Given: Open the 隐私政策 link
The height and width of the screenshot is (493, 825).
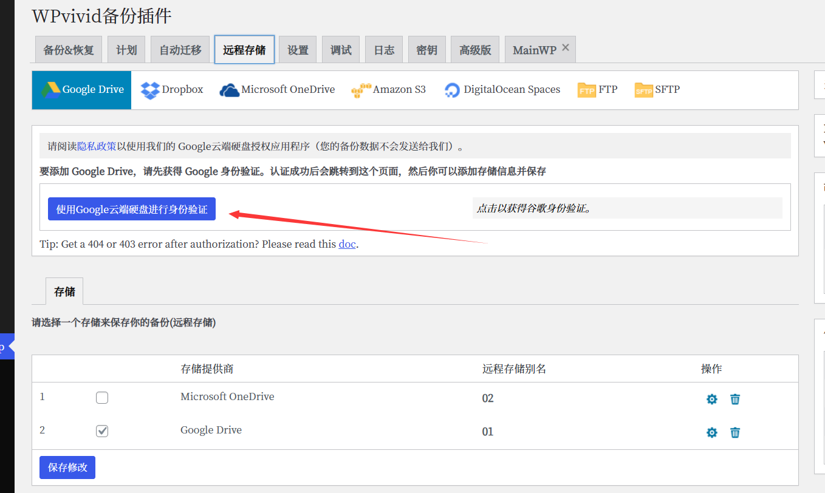Looking at the screenshot, I should click(x=97, y=146).
